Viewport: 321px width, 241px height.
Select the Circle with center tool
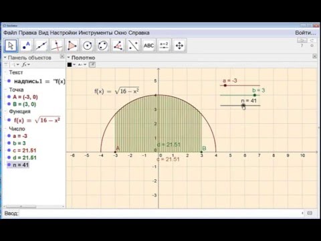coord(88,46)
